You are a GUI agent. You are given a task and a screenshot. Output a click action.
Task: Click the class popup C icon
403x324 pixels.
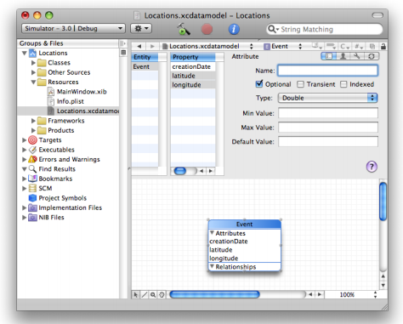click(345, 46)
